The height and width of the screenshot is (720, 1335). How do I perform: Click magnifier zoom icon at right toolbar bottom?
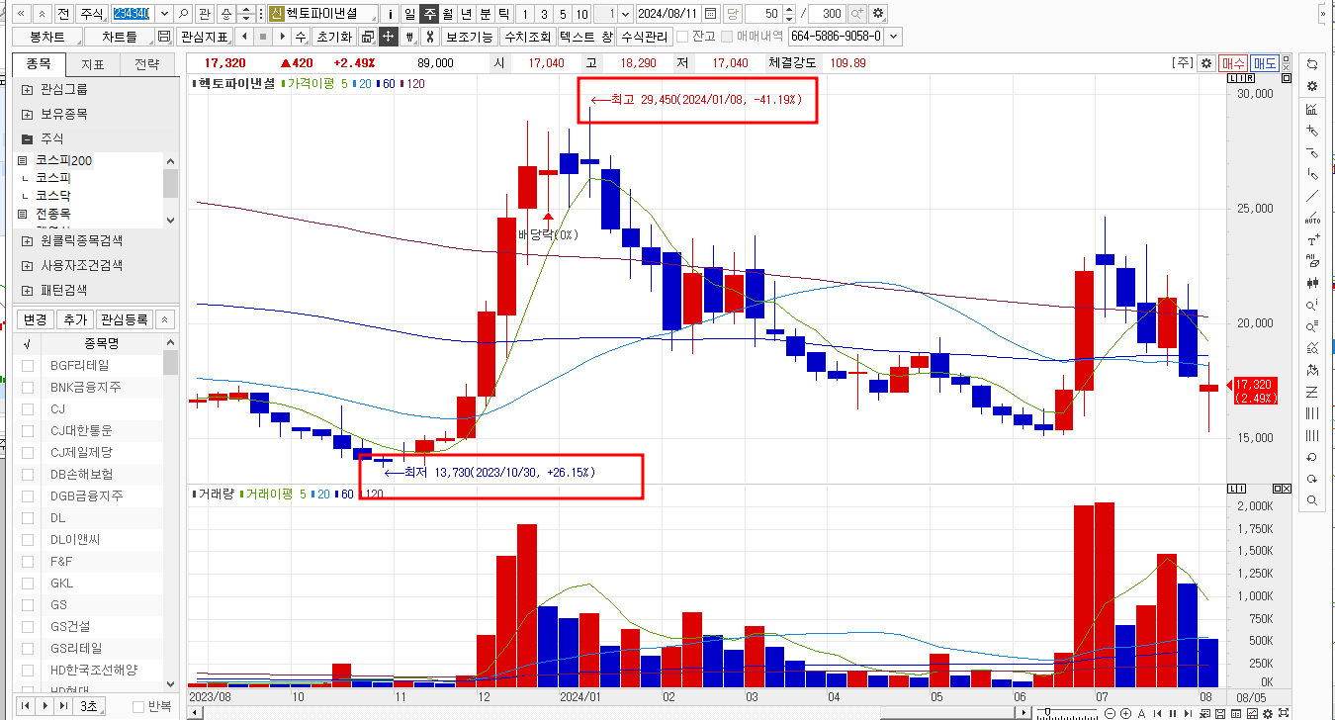[x=1312, y=500]
